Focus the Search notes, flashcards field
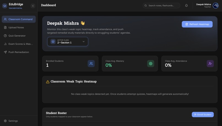Screen dimensions: 222x126 [161, 6]
